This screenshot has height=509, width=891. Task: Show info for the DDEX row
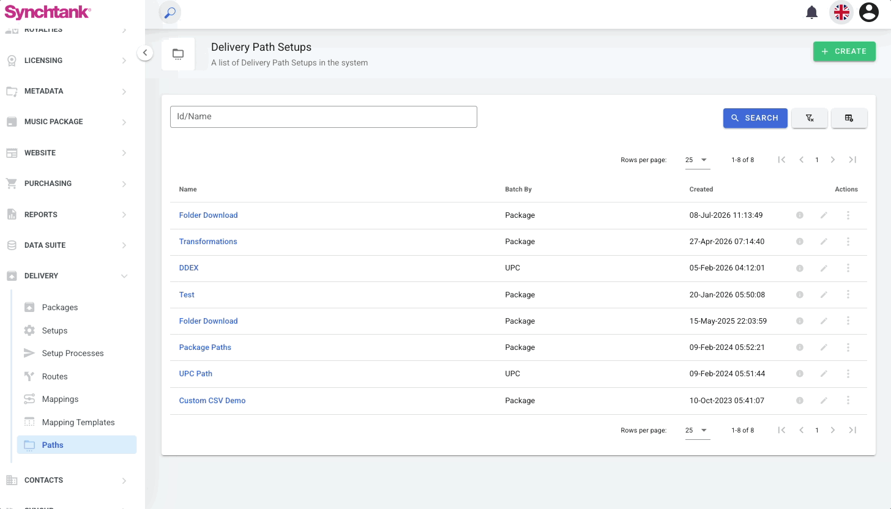point(799,268)
